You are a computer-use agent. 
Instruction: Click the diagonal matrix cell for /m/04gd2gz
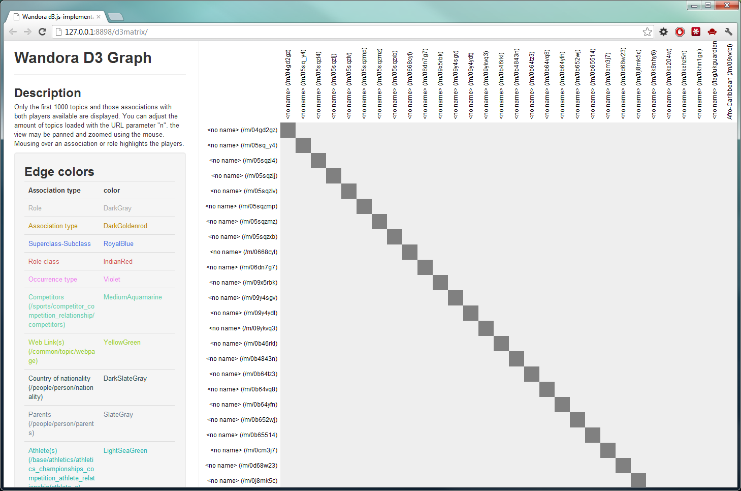(x=288, y=130)
